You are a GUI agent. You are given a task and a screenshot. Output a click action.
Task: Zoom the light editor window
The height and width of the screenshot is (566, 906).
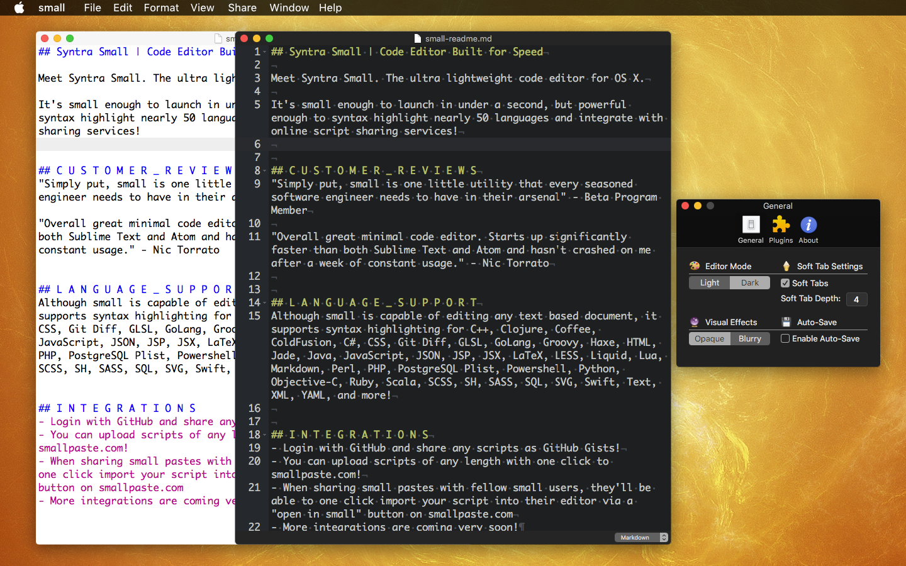70,38
